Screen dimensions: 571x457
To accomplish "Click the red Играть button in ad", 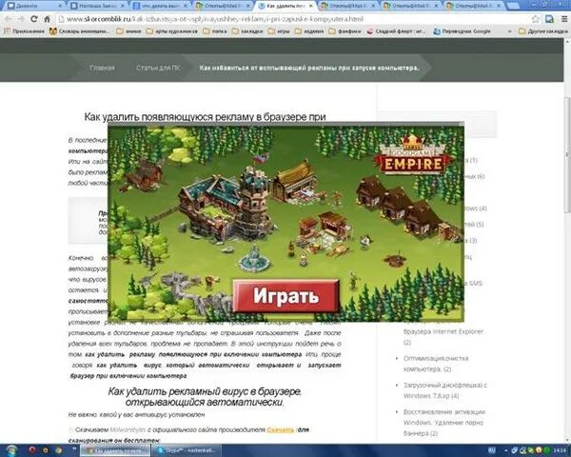I will (x=286, y=295).
